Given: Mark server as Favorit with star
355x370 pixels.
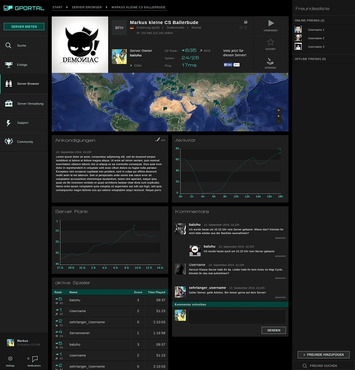Looking at the screenshot, I should pos(270,42).
